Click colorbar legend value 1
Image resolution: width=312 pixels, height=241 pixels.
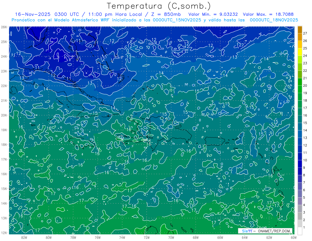[x=304, y=227]
